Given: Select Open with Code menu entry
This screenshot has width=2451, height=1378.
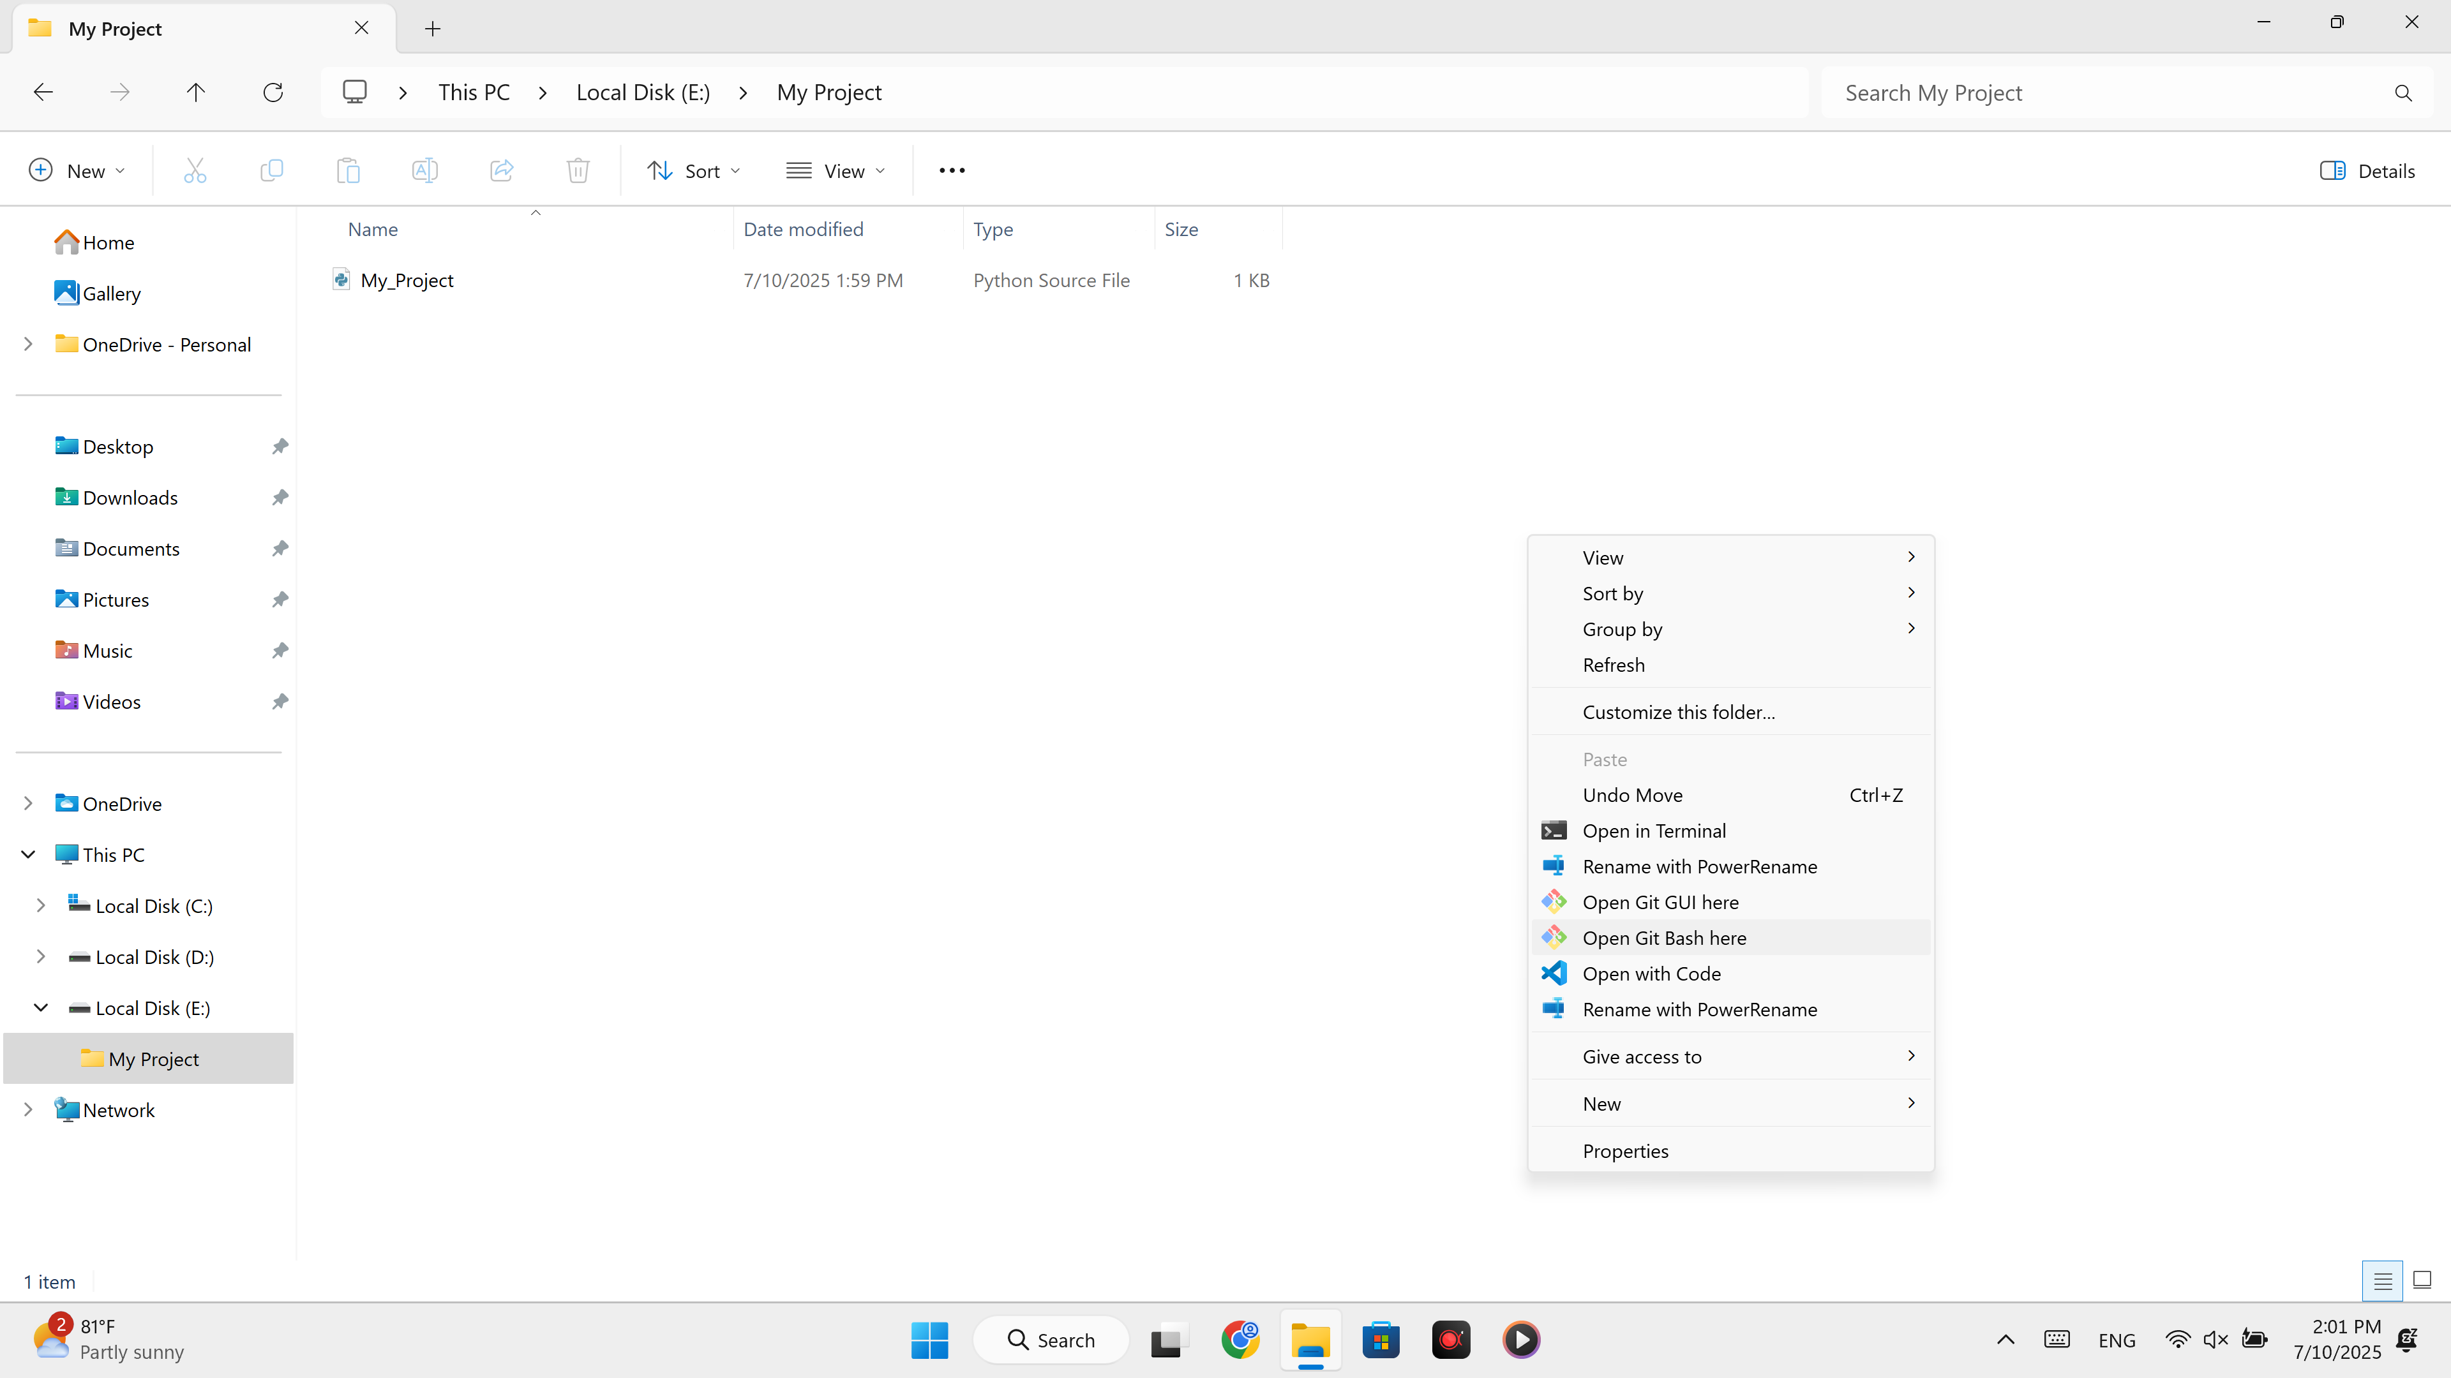Looking at the screenshot, I should click(1731, 974).
